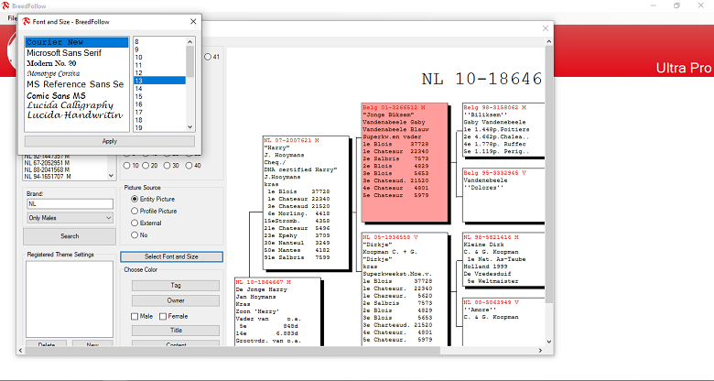714x381 pixels.
Task: Close the pedigree settings window
Action: coord(546,27)
